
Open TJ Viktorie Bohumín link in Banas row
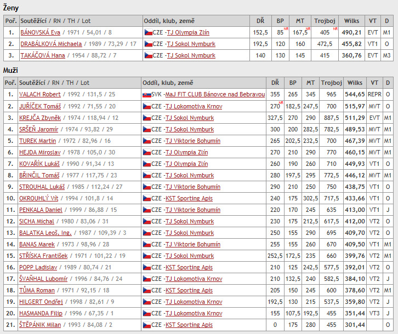pyautogui.click(x=193, y=244)
